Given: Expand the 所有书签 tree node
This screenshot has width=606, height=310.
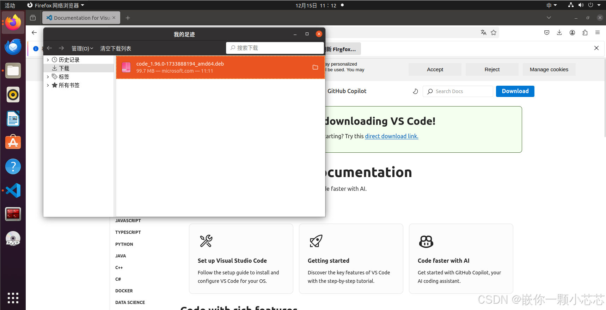Looking at the screenshot, I should click(48, 85).
